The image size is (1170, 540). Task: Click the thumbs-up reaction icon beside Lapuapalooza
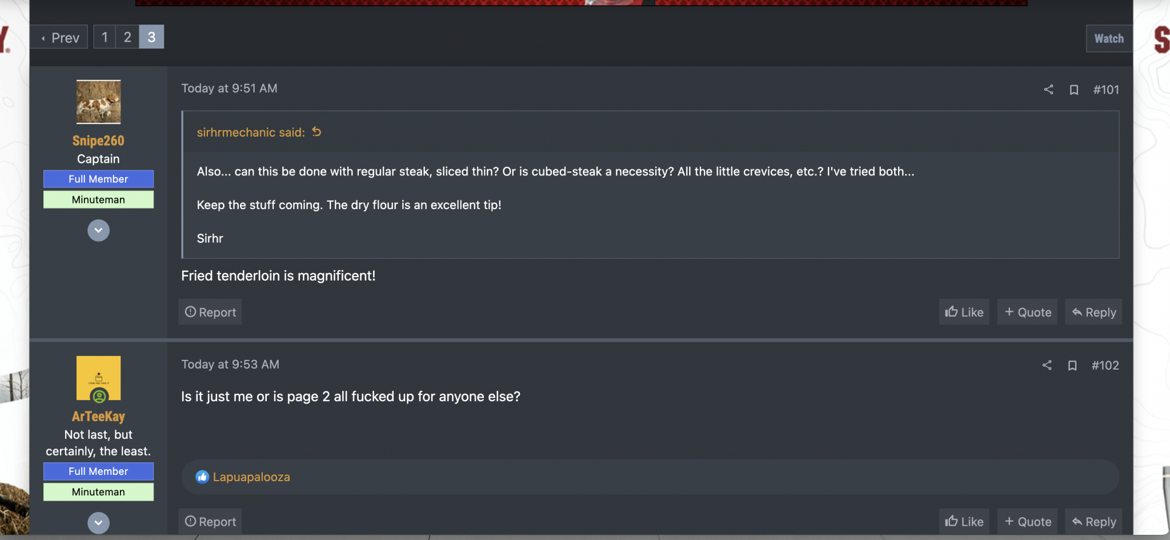tap(202, 477)
